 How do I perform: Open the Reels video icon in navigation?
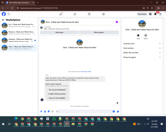[x=89, y=14]
